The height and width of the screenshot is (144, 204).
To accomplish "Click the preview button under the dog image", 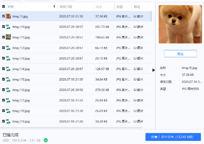I will coord(180,54).
